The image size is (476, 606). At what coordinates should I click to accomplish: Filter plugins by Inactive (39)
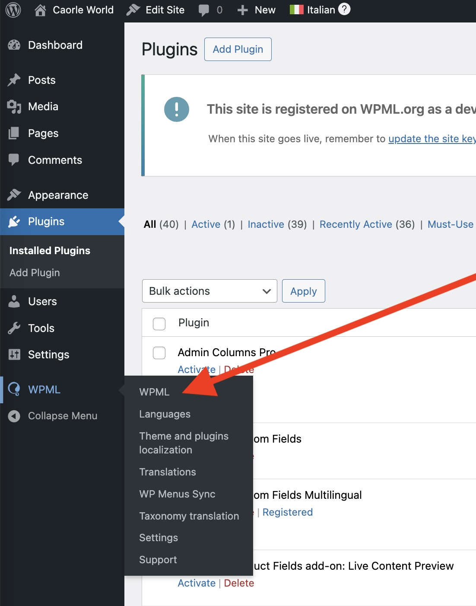277,224
